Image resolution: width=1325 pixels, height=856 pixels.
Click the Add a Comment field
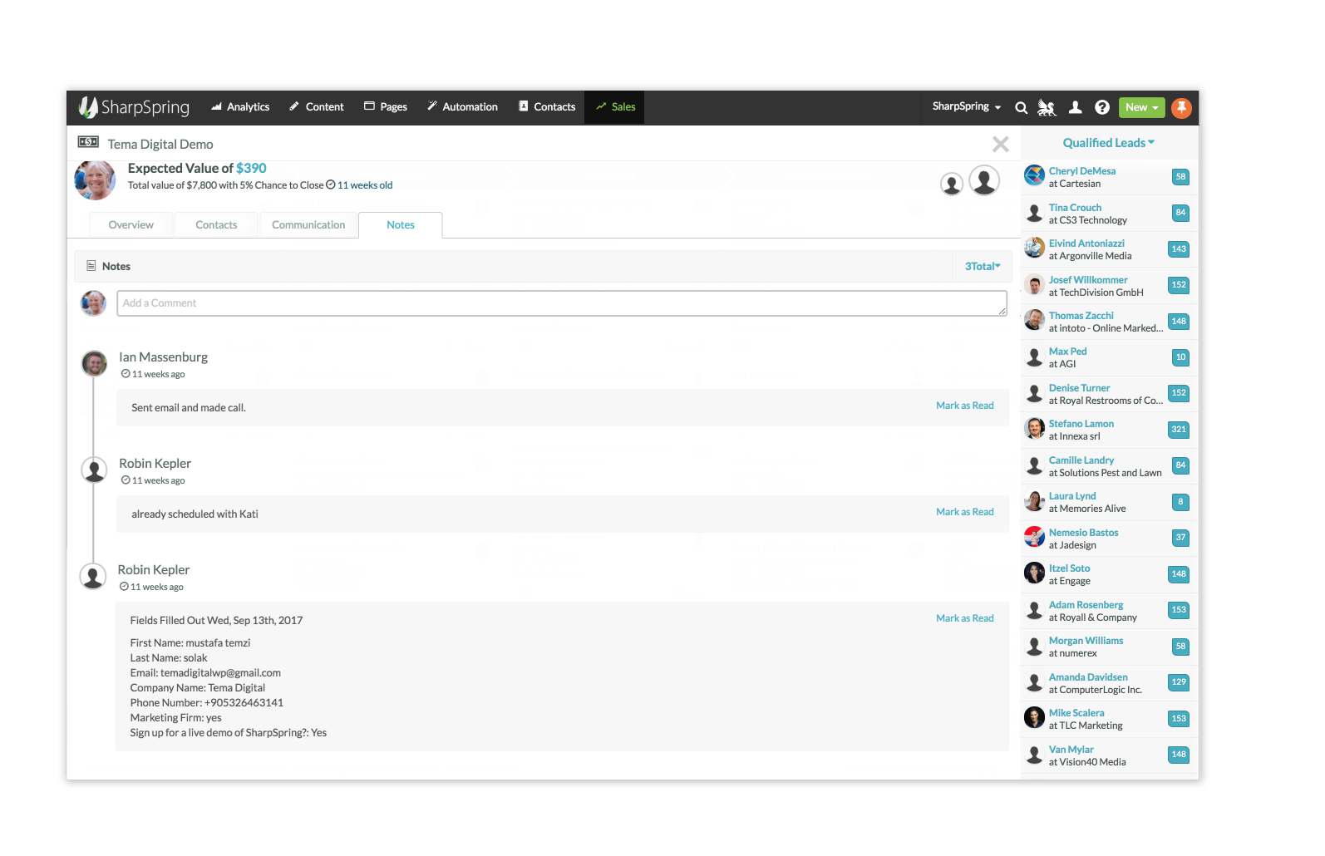click(x=562, y=303)
